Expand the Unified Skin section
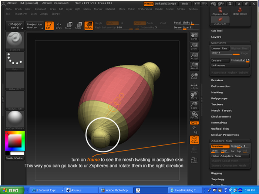This screenshot has height=194, width=259. (220, 129)
